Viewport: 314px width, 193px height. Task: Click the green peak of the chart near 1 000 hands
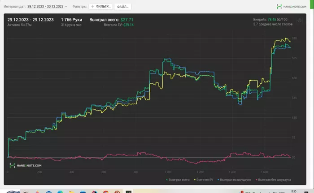click(x=165, y=59)
